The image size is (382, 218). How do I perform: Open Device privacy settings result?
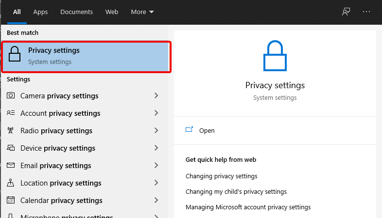(58, 148)
